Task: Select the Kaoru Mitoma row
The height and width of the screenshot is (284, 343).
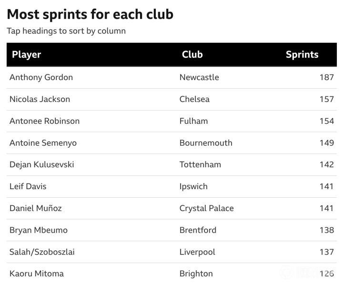Action: pos(36,274)
